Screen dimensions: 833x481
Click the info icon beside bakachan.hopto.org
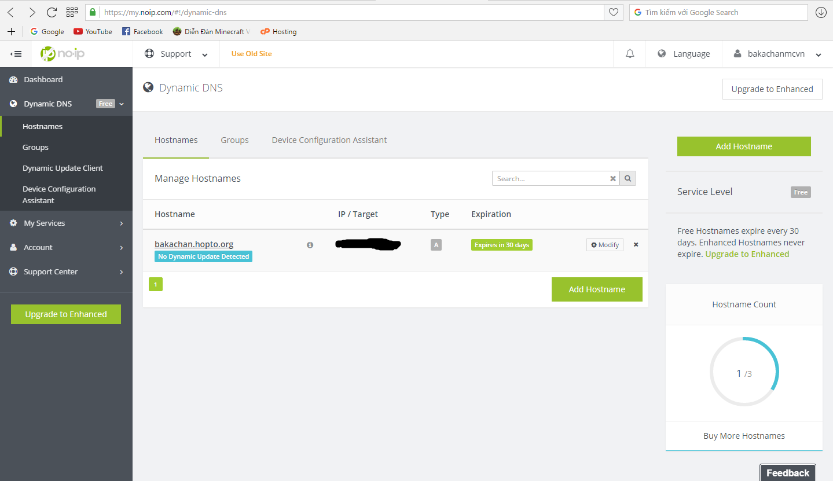click(310, 245)
